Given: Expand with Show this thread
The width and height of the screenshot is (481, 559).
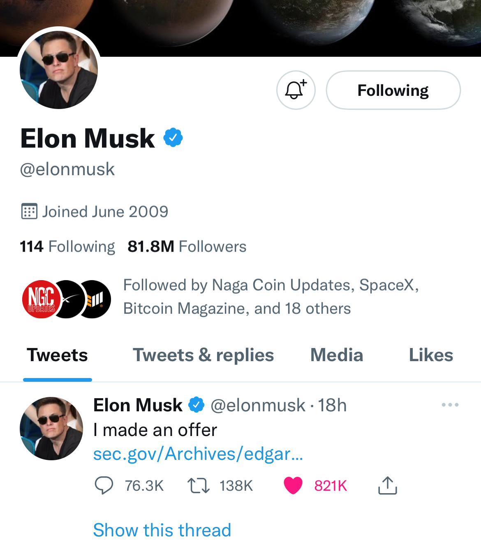Looking at the screenshot, I should pos(162,530).
